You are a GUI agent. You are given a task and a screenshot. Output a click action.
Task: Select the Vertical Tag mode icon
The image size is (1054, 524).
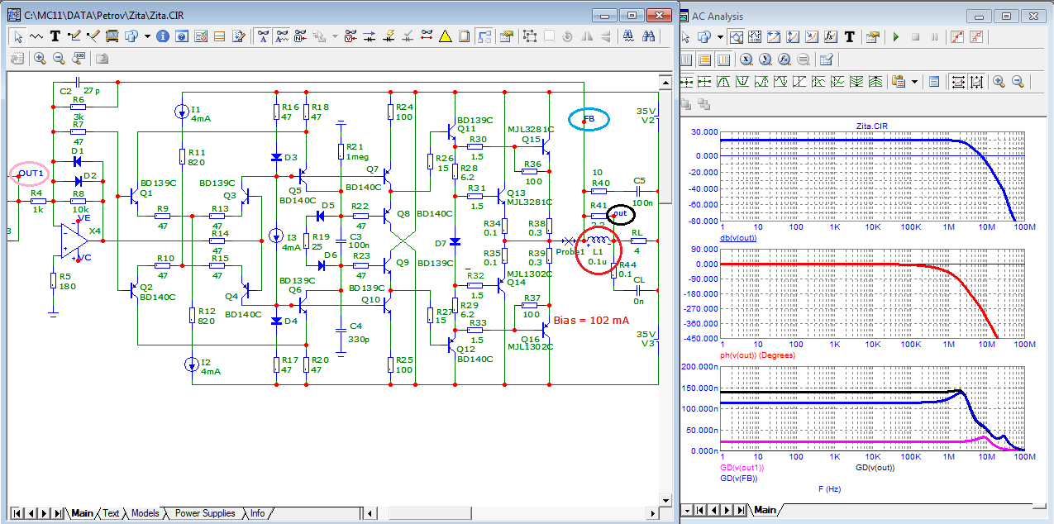(792, 37)
